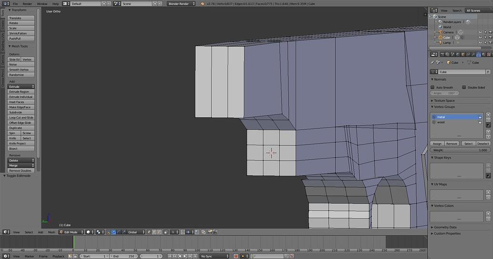Add a new vertex group with plus

tap(488, 115)
